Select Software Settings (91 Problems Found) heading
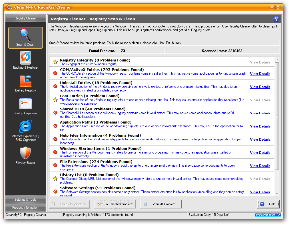This screenshot has height=225, width=289. pos(98,188)
